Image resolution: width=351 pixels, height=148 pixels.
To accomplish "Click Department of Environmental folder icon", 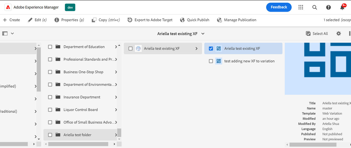I will coord(58,84).
